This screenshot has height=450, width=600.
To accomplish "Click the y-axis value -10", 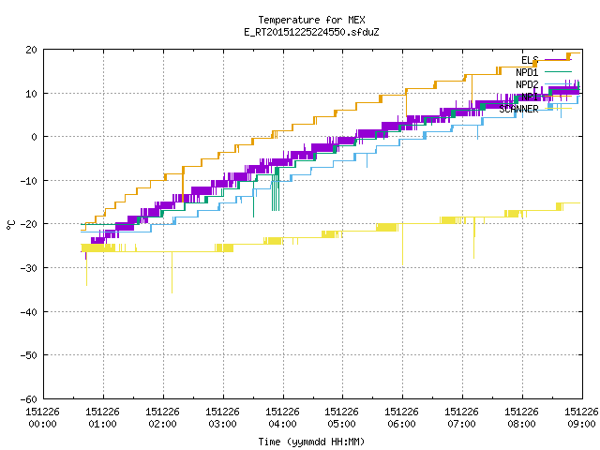I will 29,181.
